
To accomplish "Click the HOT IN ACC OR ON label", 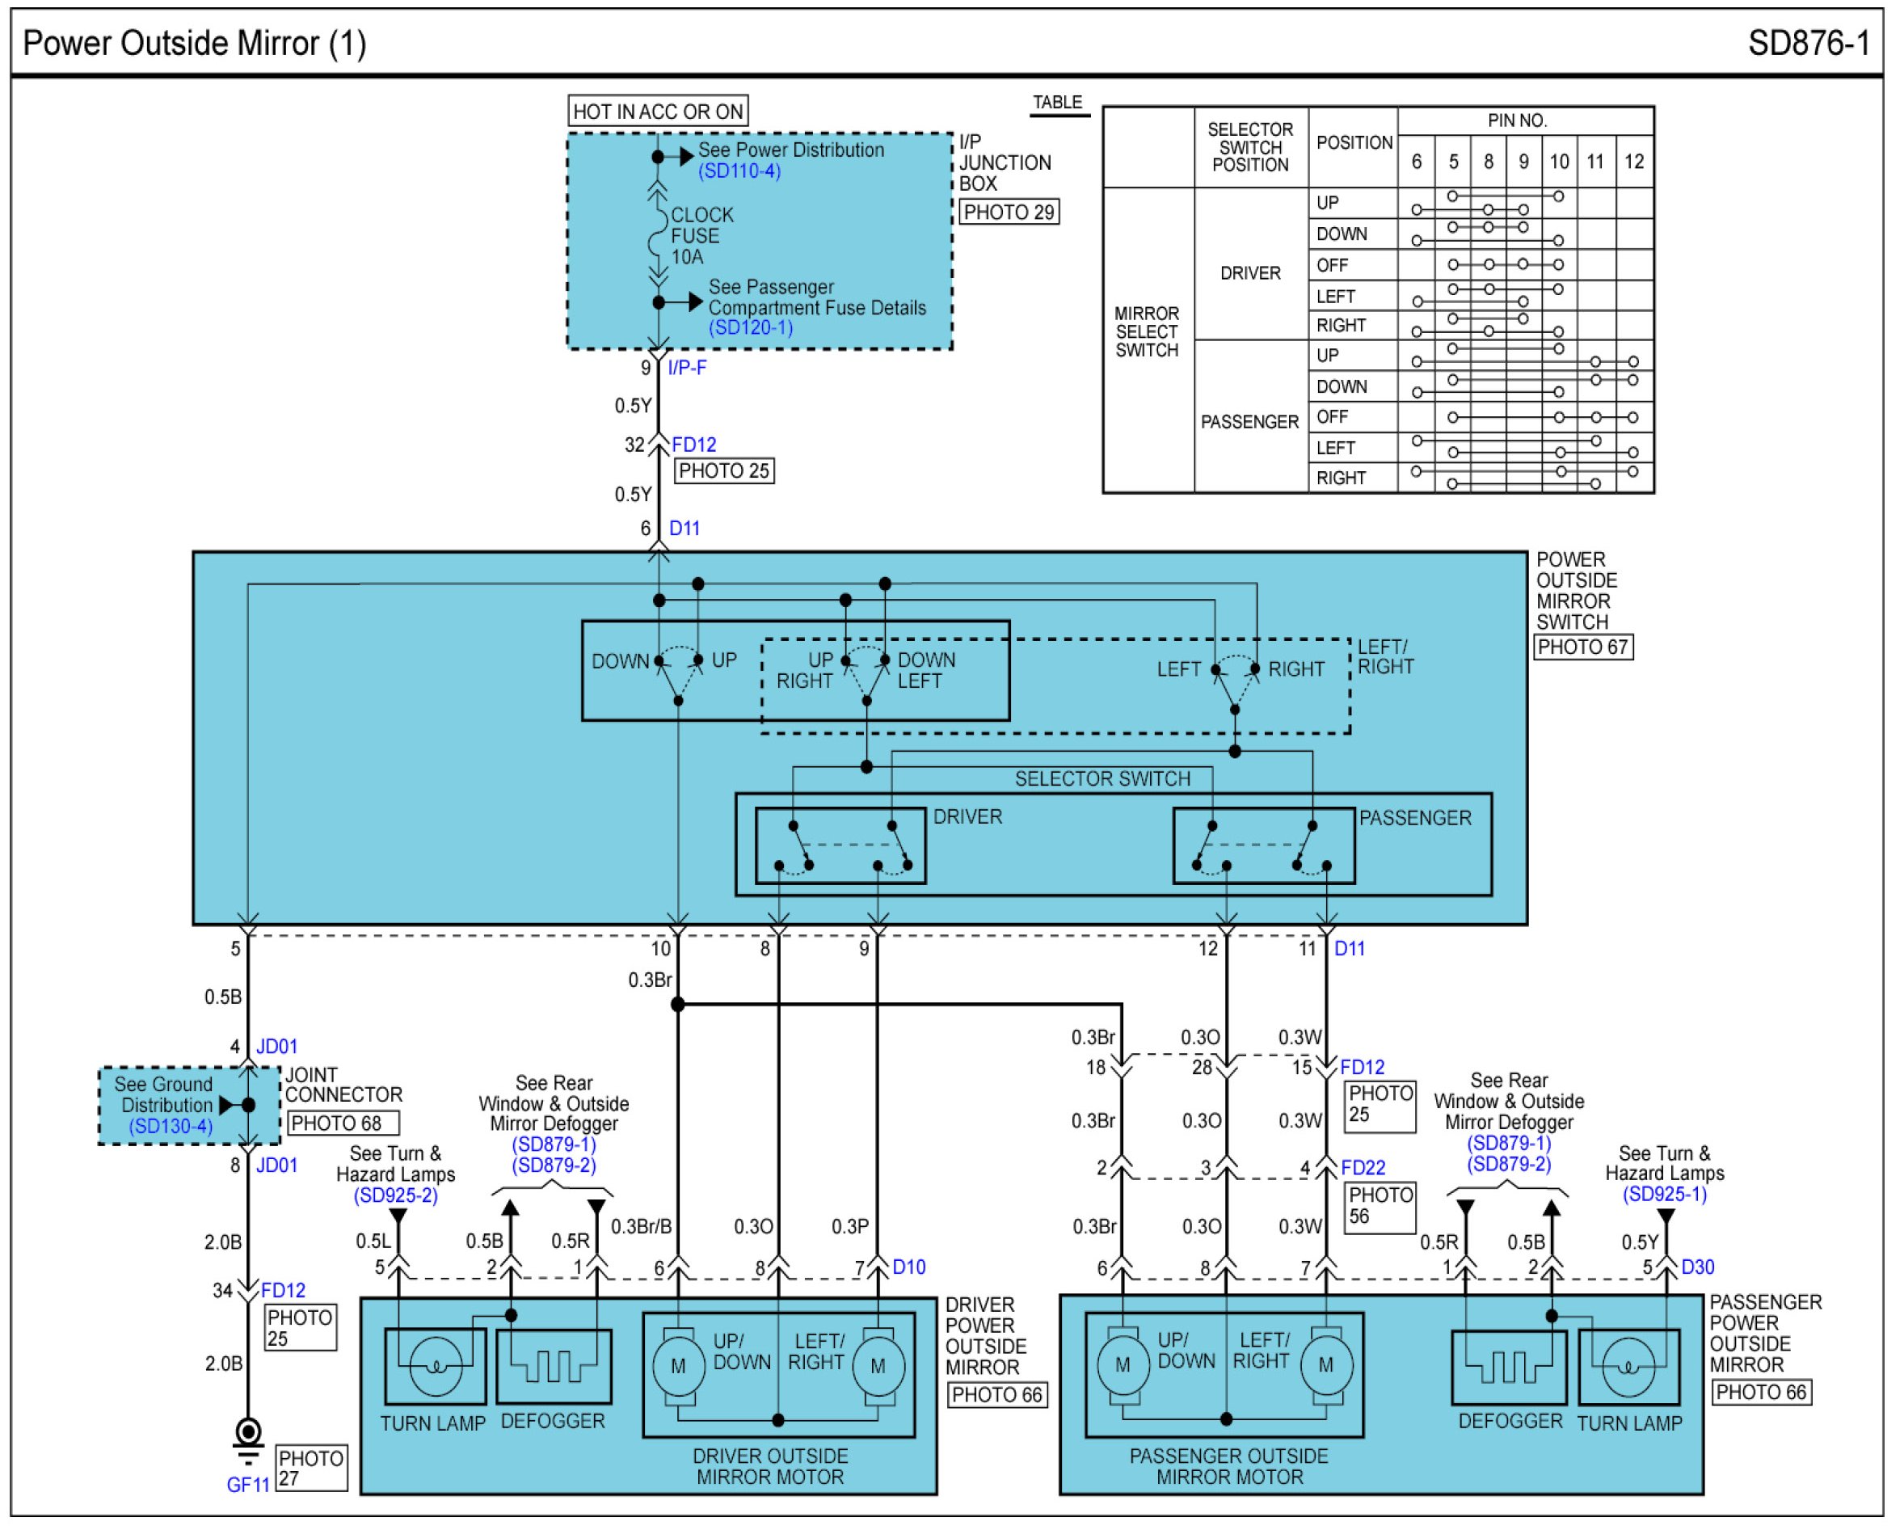I will [658, 112].
